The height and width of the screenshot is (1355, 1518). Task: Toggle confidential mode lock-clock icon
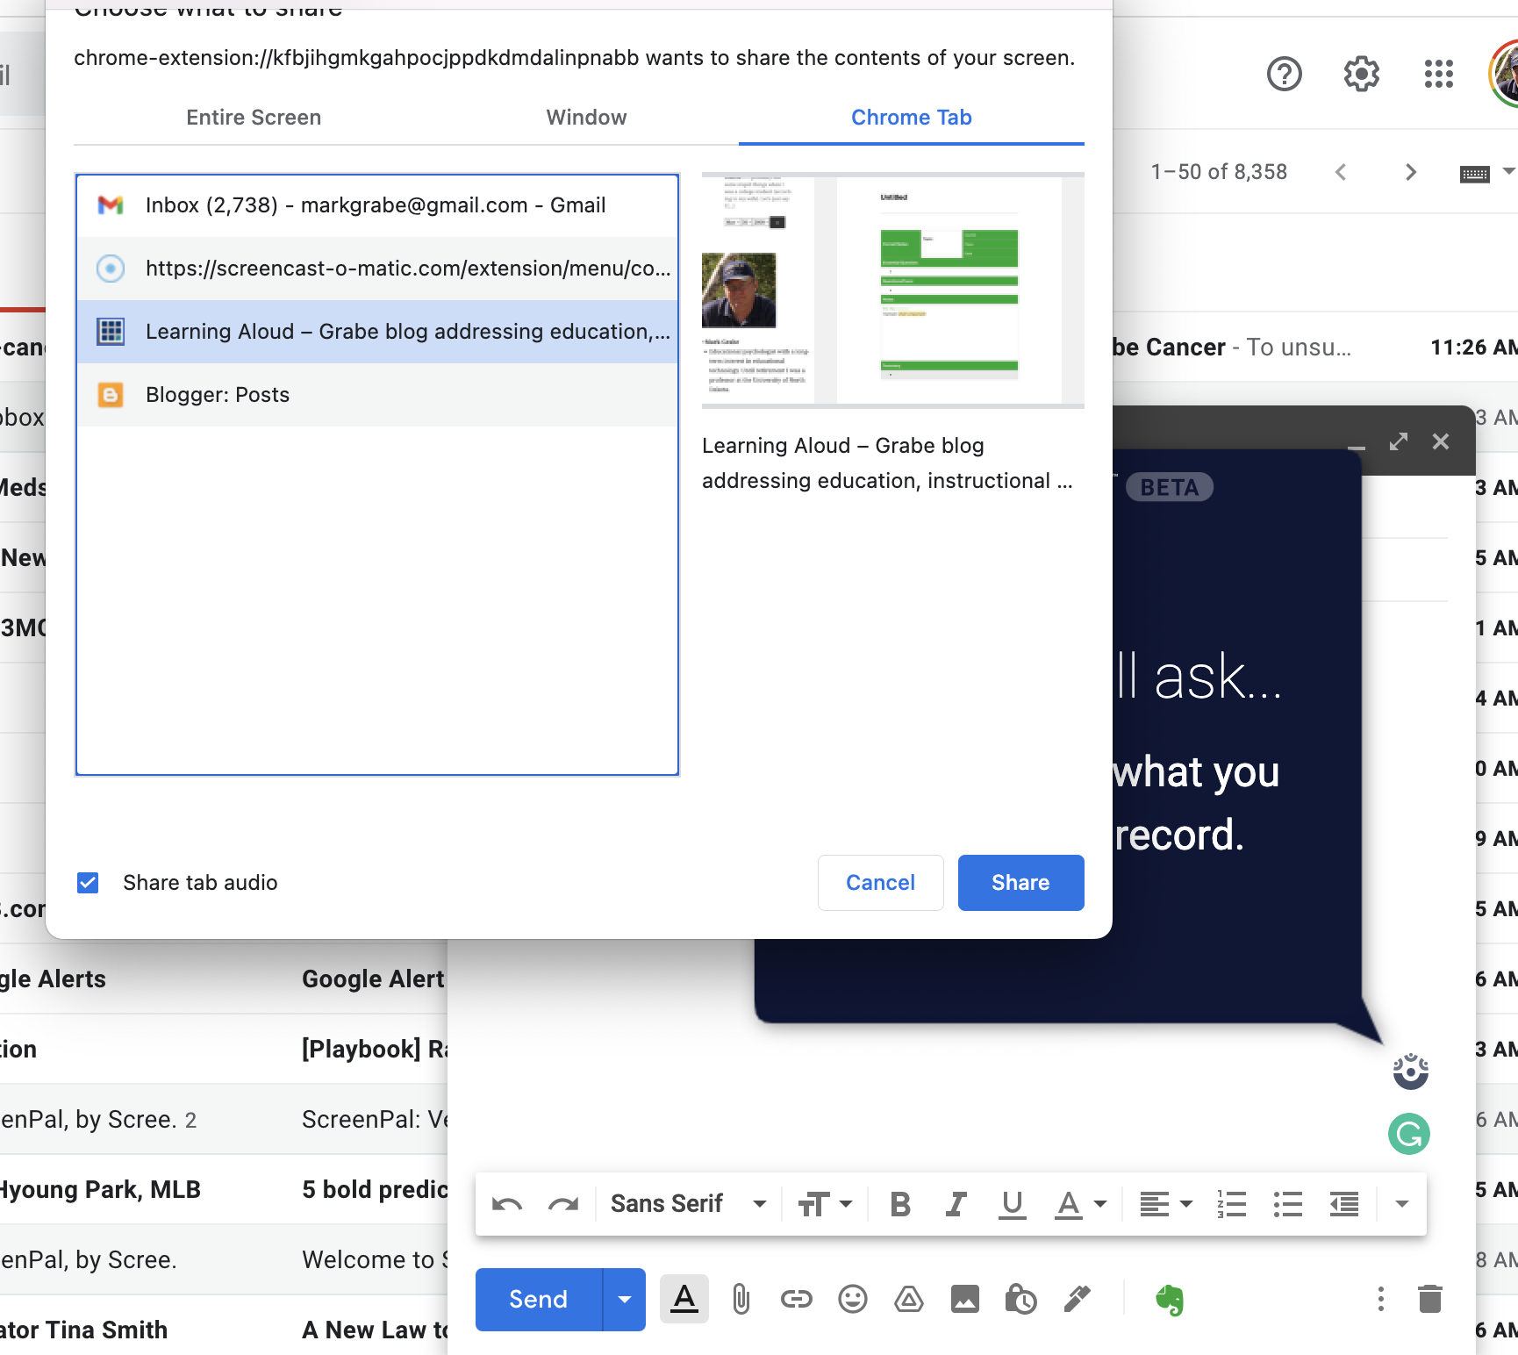click(x=1021, y=1300)
